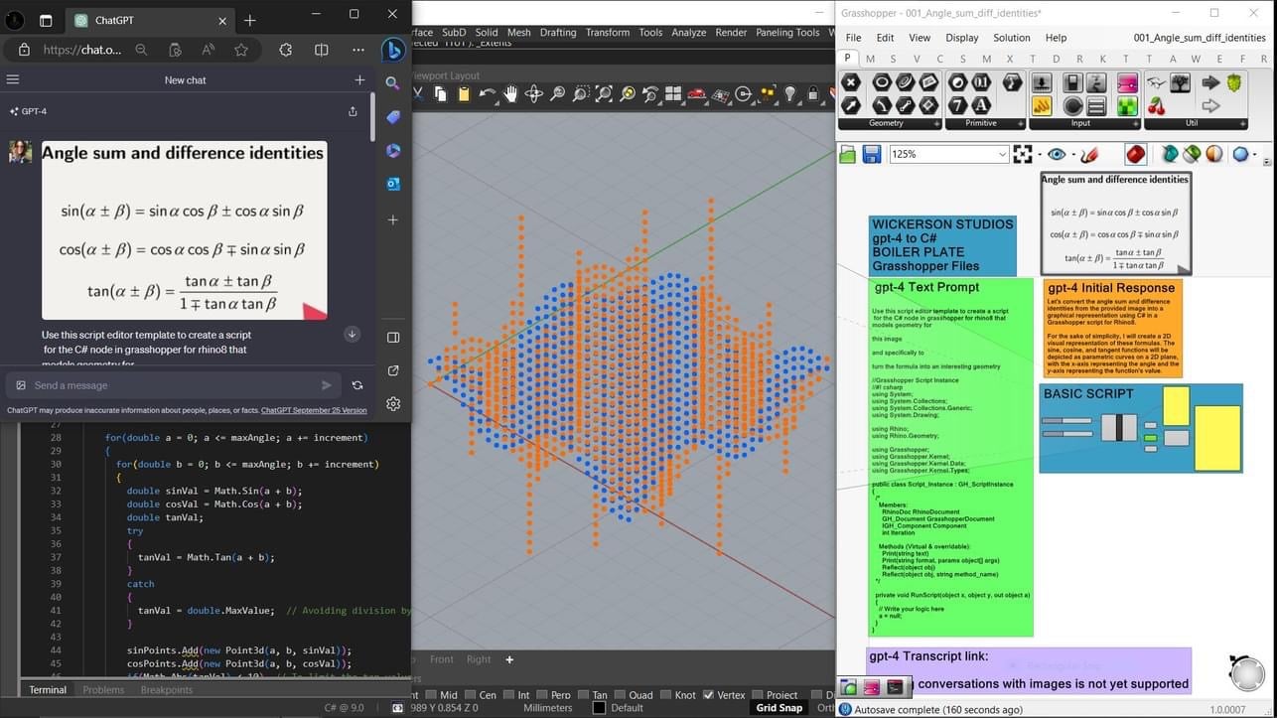Switch to the Terminal tab in code editor
The width and height of the screenshot is (1277, 718).
point(48,689)
